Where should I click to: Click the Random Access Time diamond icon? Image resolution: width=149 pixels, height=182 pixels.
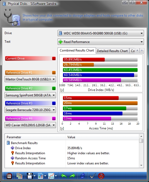point(13,158)
